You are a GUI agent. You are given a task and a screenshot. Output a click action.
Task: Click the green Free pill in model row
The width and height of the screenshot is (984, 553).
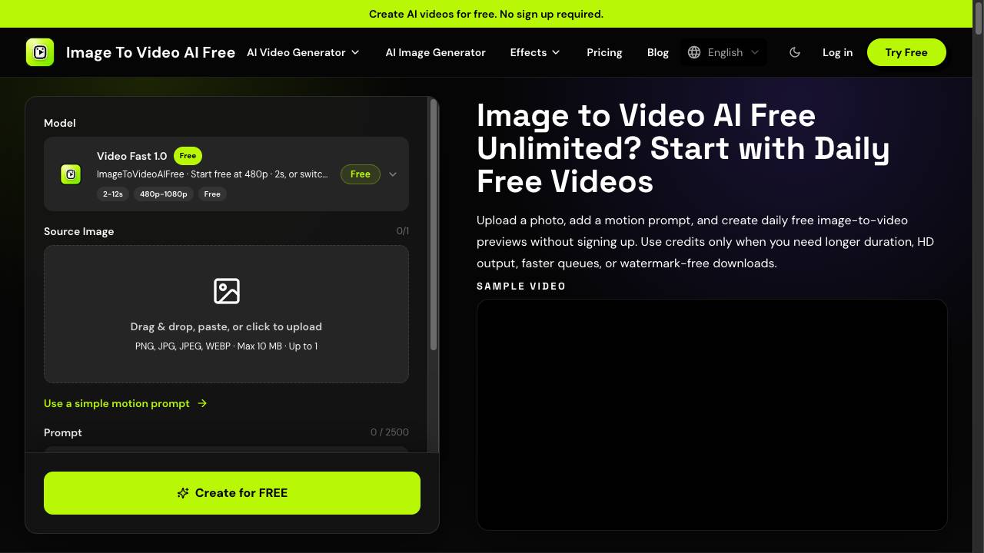pyautogui.click(x=361, y=174)
